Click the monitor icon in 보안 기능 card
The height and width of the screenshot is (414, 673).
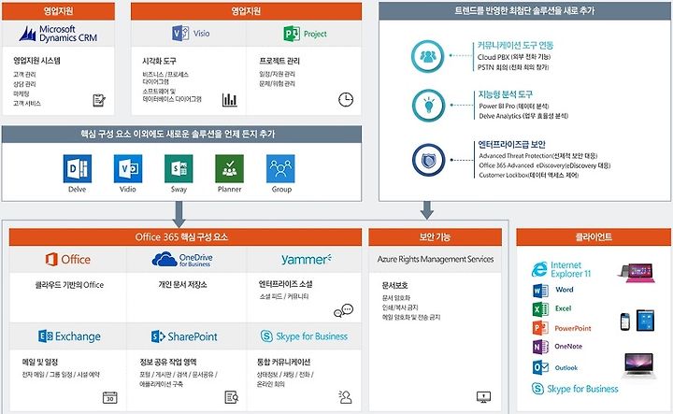(x=484, y=397)
